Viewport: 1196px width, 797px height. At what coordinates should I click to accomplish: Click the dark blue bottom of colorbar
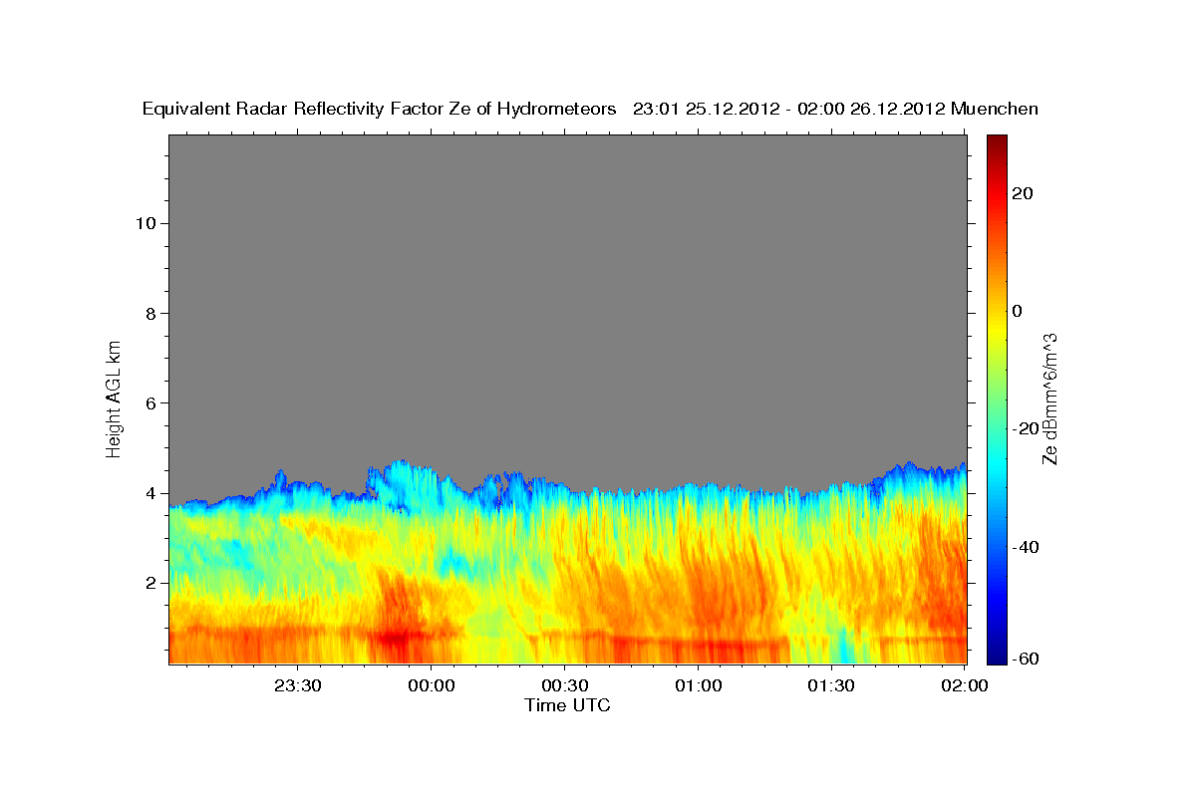tap(997, 657)
